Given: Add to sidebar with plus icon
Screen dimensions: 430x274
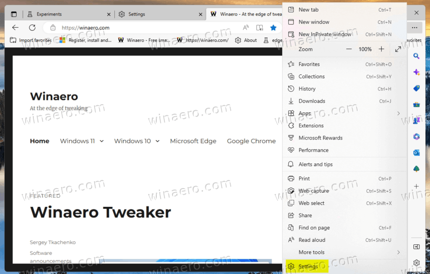Looking at the screenshot, I should point(416,187).
